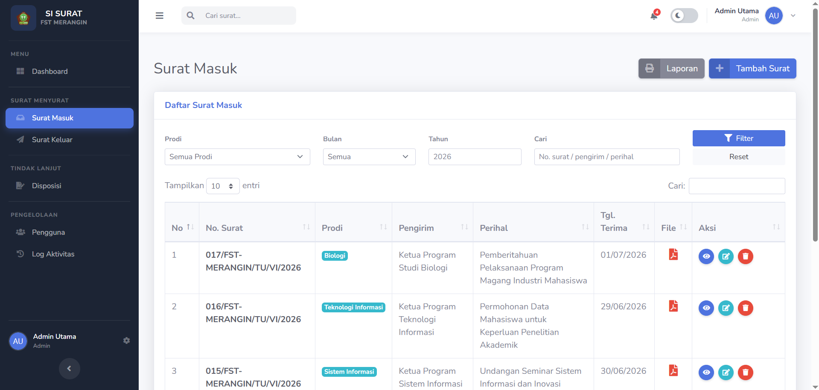
Task: View details of the Biologi letter
Action: (x=706, y=256)
